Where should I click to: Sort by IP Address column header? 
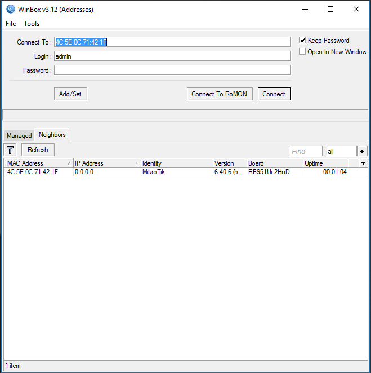click(x=107, y=163)
